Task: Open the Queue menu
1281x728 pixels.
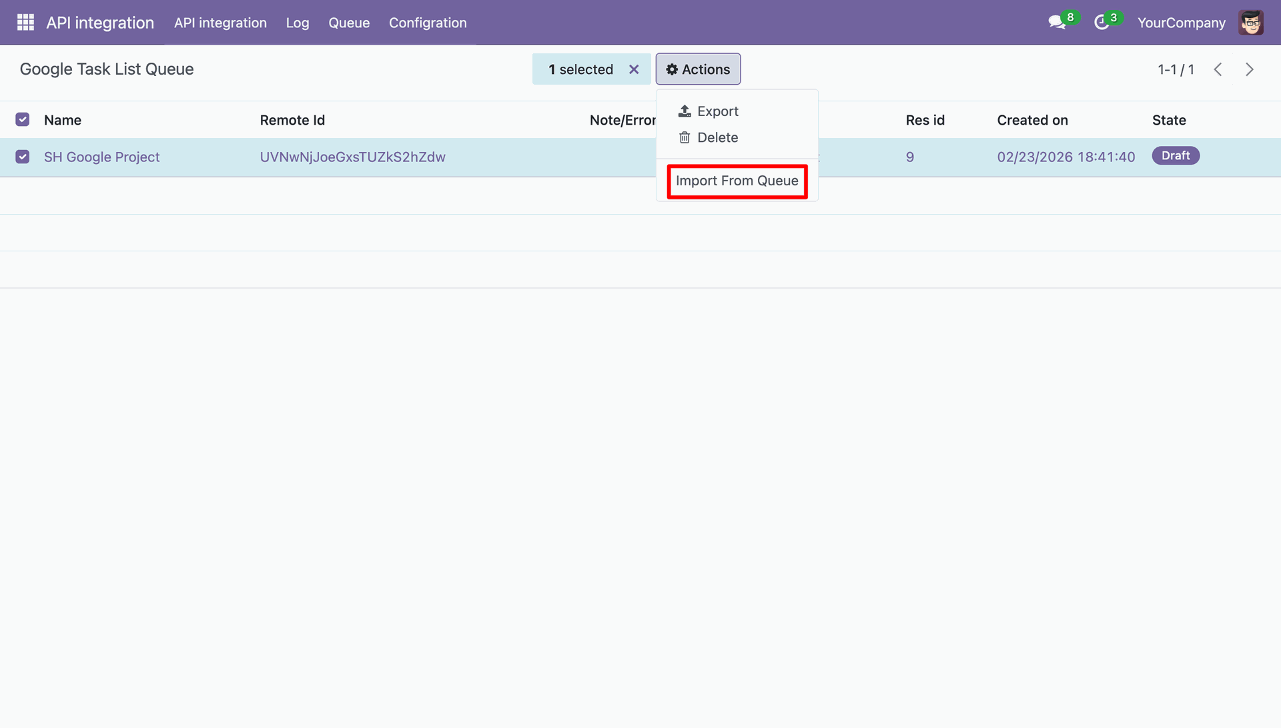Action: click(x=349, y=23)
